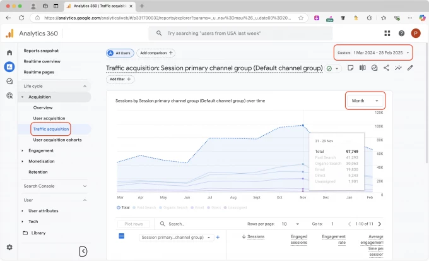The height and width of the screenshot is (261, 429).
Task: Open the account avatar P
Action: 416,33
